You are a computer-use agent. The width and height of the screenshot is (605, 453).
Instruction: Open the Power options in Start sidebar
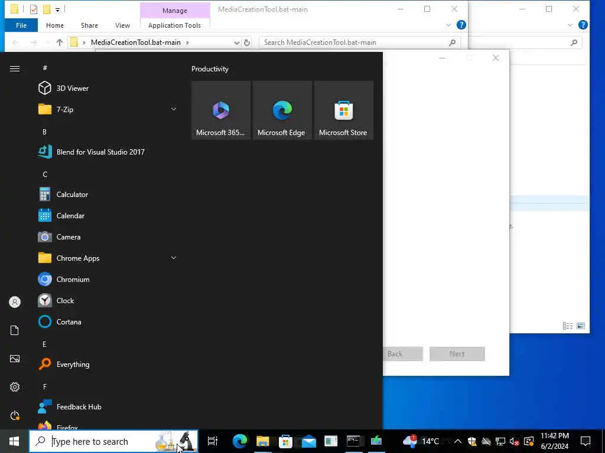15,415
